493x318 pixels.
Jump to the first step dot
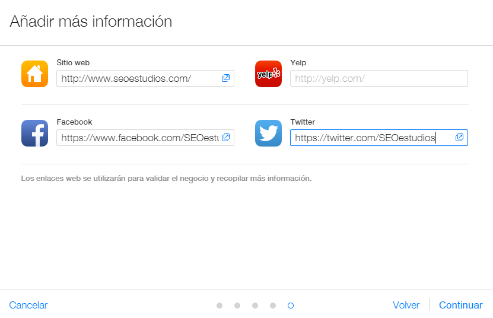pos(220,306)
